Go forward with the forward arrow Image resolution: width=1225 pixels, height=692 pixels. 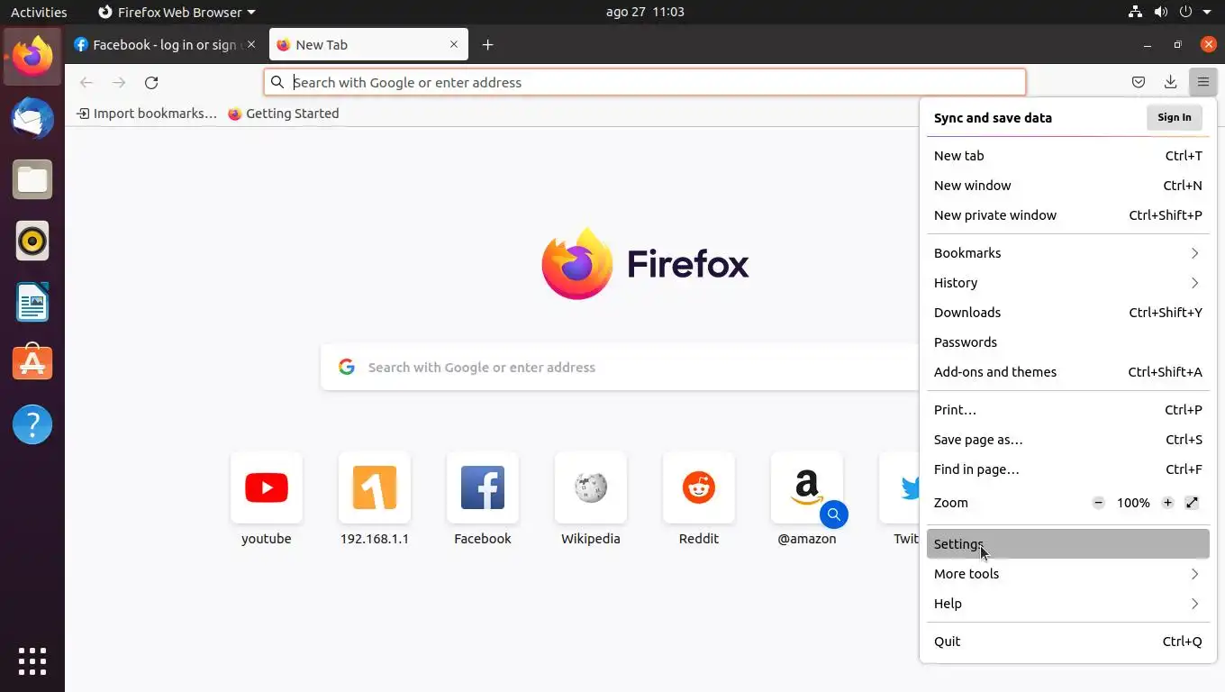tap(119, 82)
